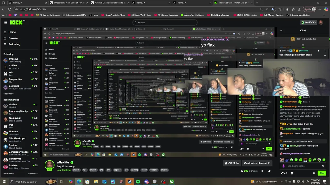Click Gift 1 sub to take 1st

pyautogui.click(x=303, y=39)
